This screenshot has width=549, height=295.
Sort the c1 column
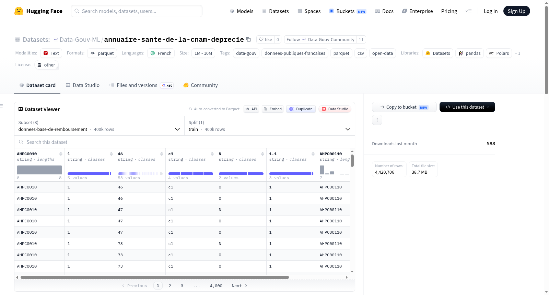pyautogui.click(x=212, y=154)
